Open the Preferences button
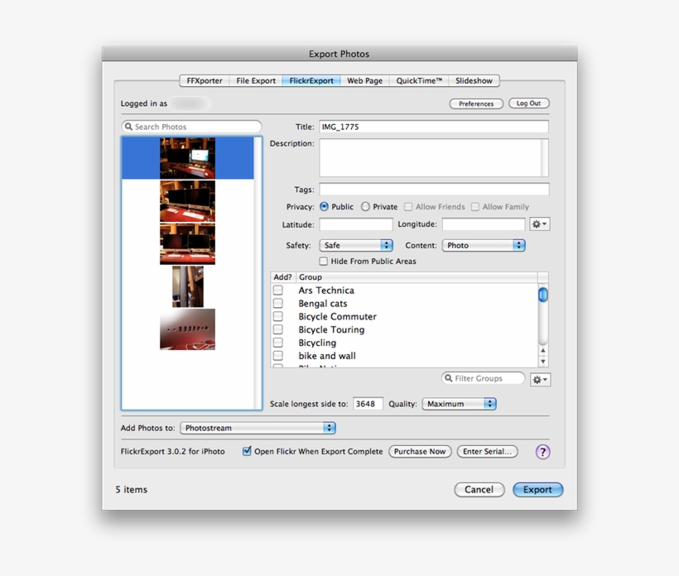This screenshot has height=576, width=679. (476, 103)
